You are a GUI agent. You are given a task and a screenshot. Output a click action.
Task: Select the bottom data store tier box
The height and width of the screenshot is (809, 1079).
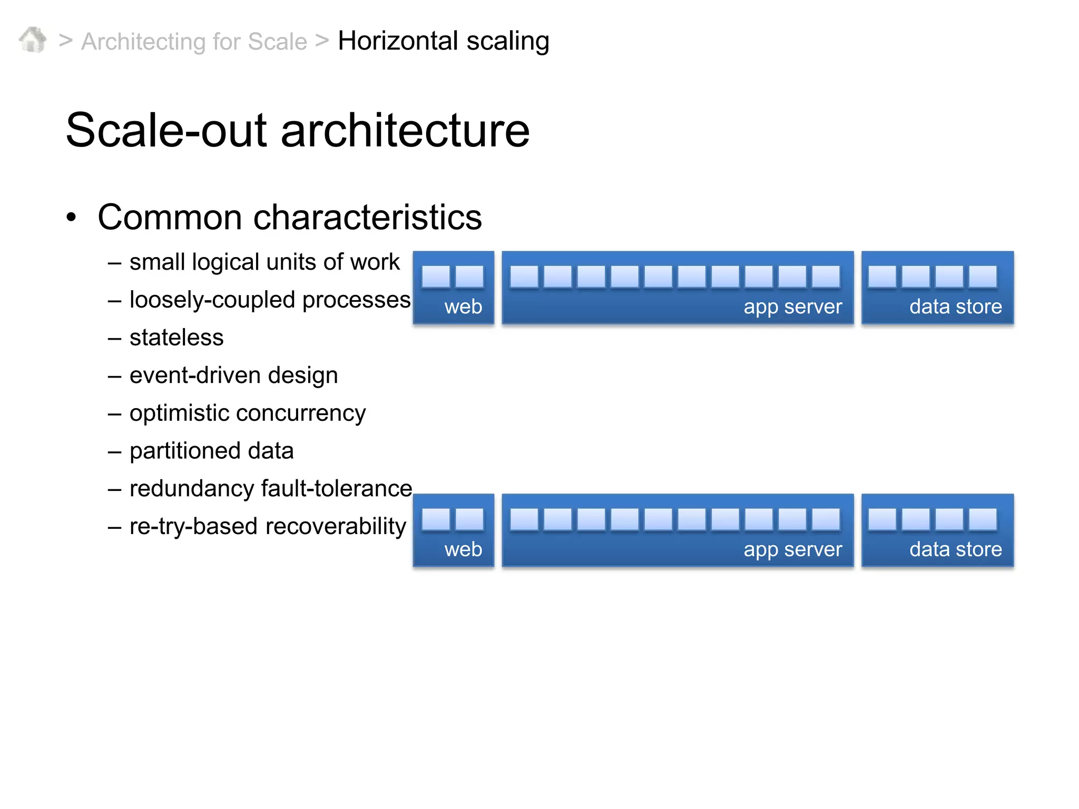pos(938,530)
